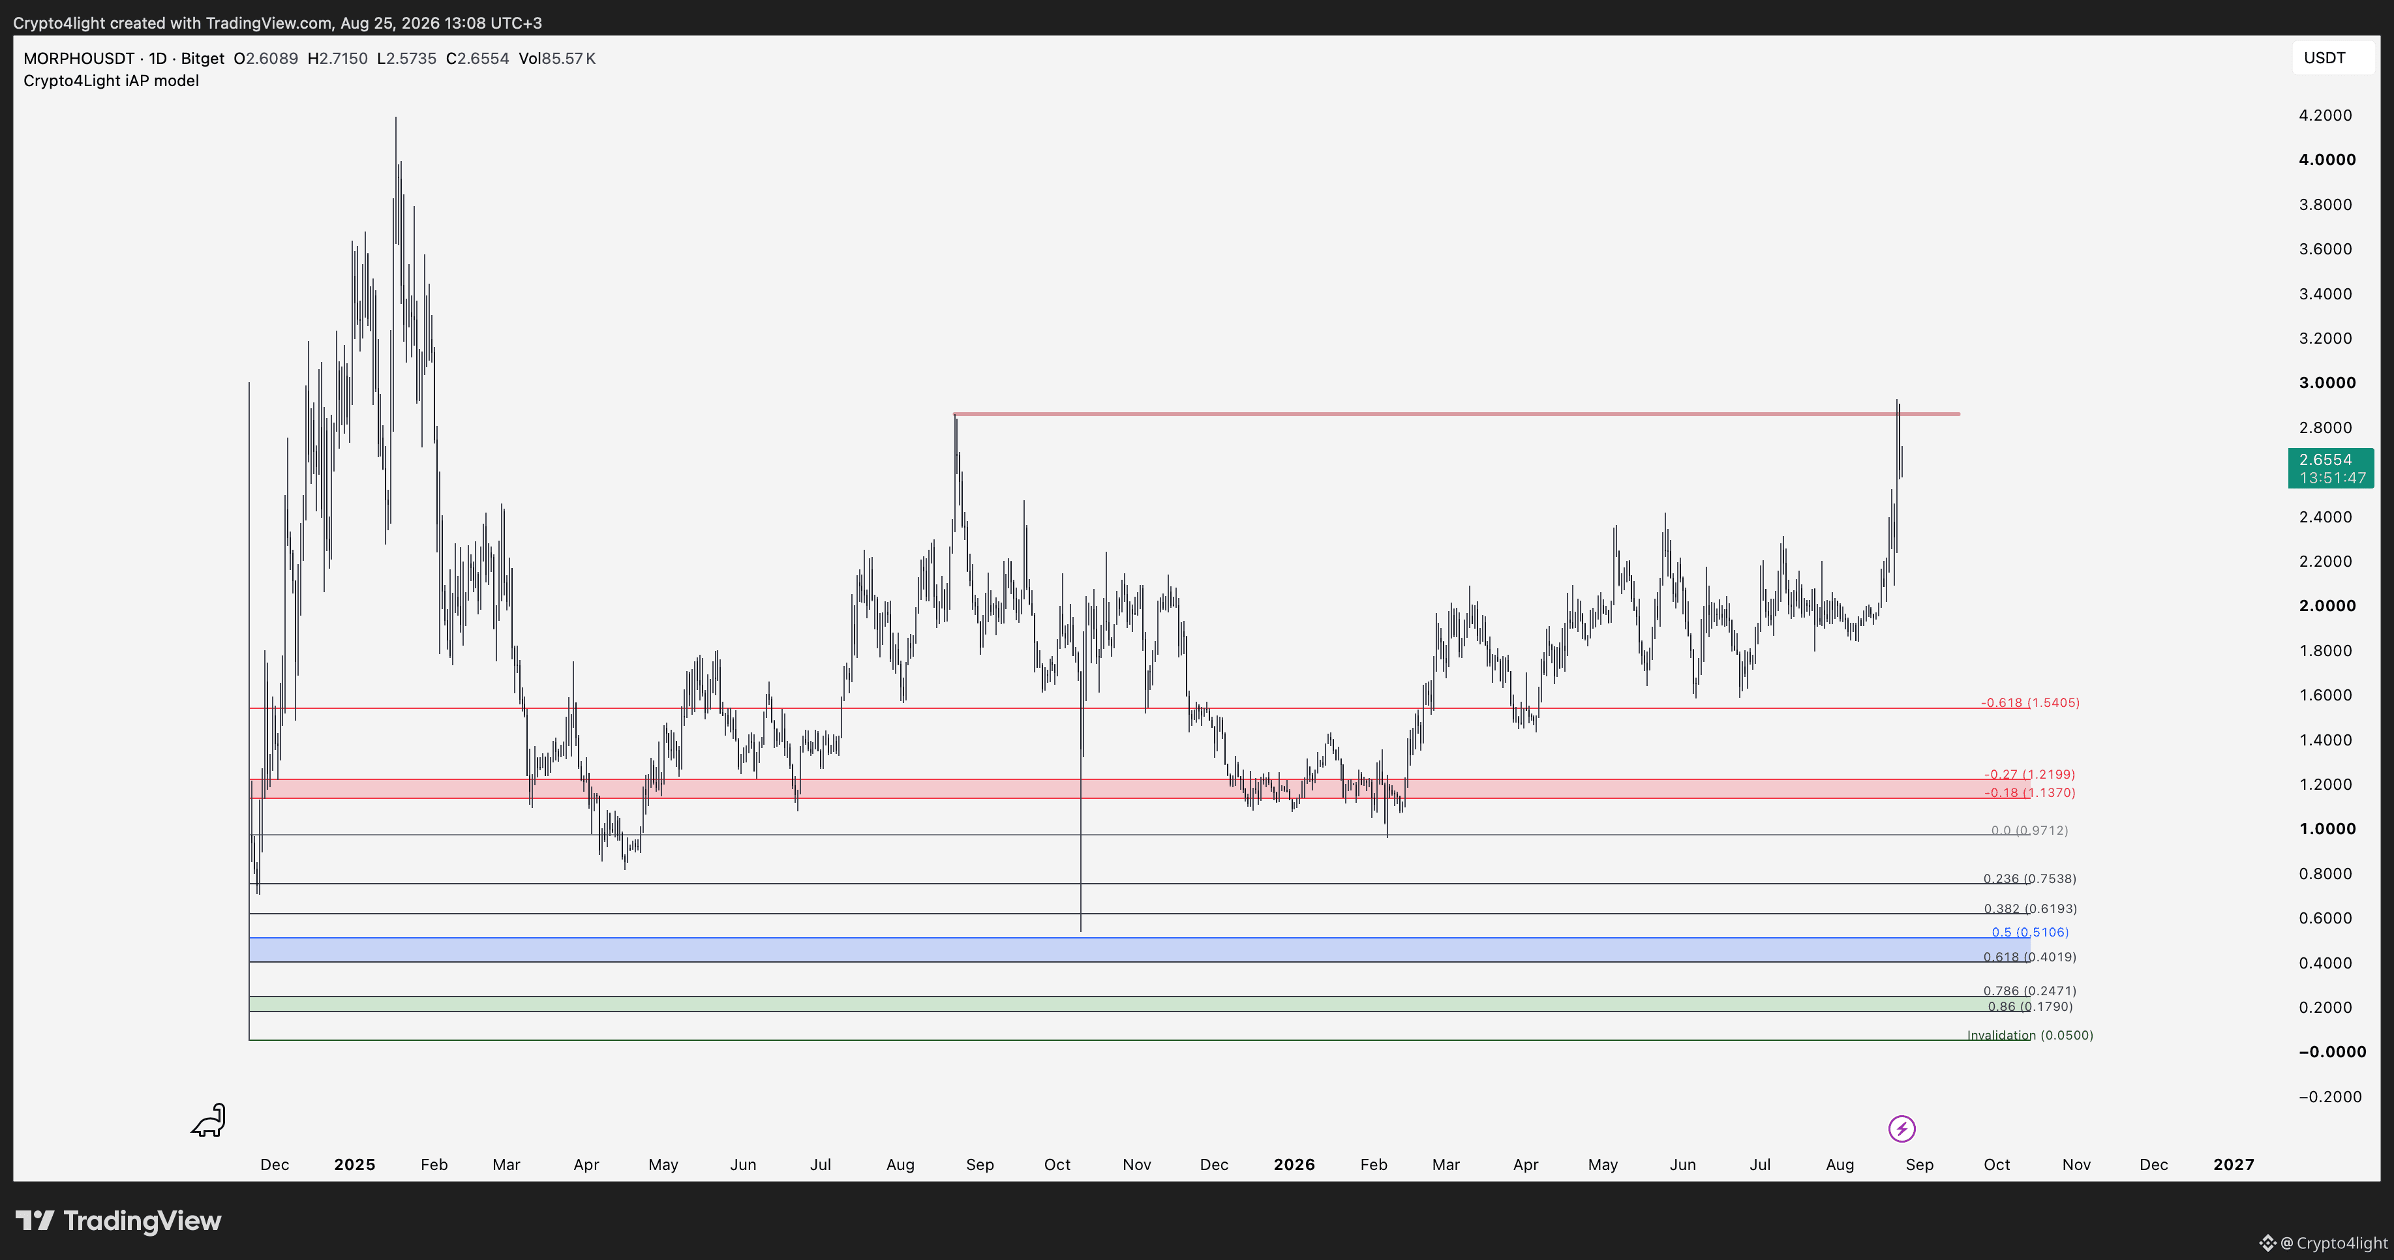
Task: Click the 3.0000 price axis label
Action: coord(2327,383)
